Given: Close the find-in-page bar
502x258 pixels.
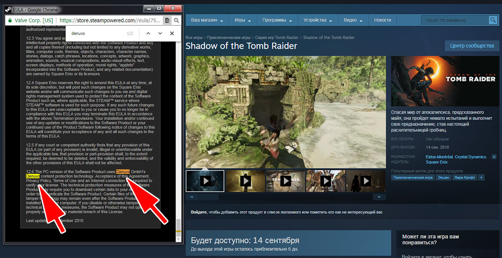Looking at the screenshot, I should click(172, 33).
